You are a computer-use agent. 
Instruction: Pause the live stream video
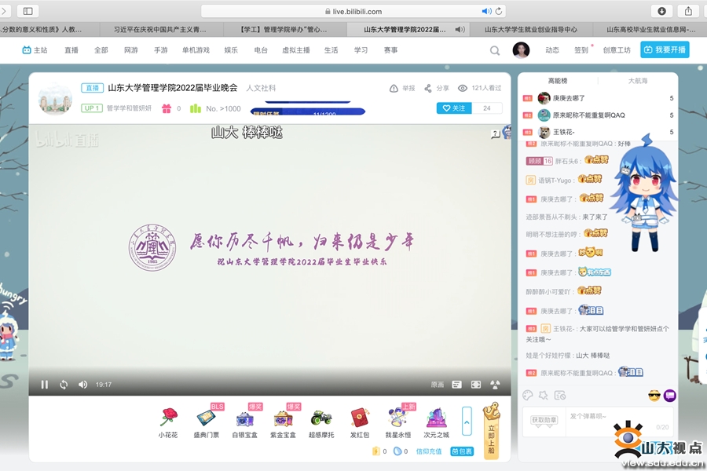pos(45,385)
